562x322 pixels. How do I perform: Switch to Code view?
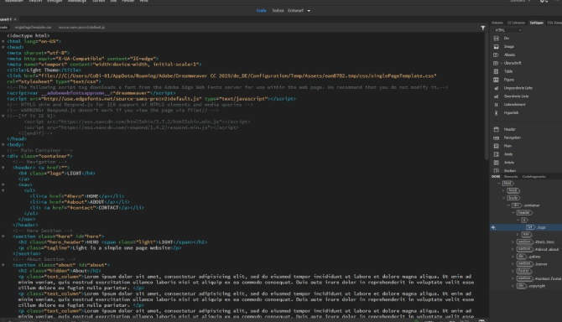tap(261, 11)
